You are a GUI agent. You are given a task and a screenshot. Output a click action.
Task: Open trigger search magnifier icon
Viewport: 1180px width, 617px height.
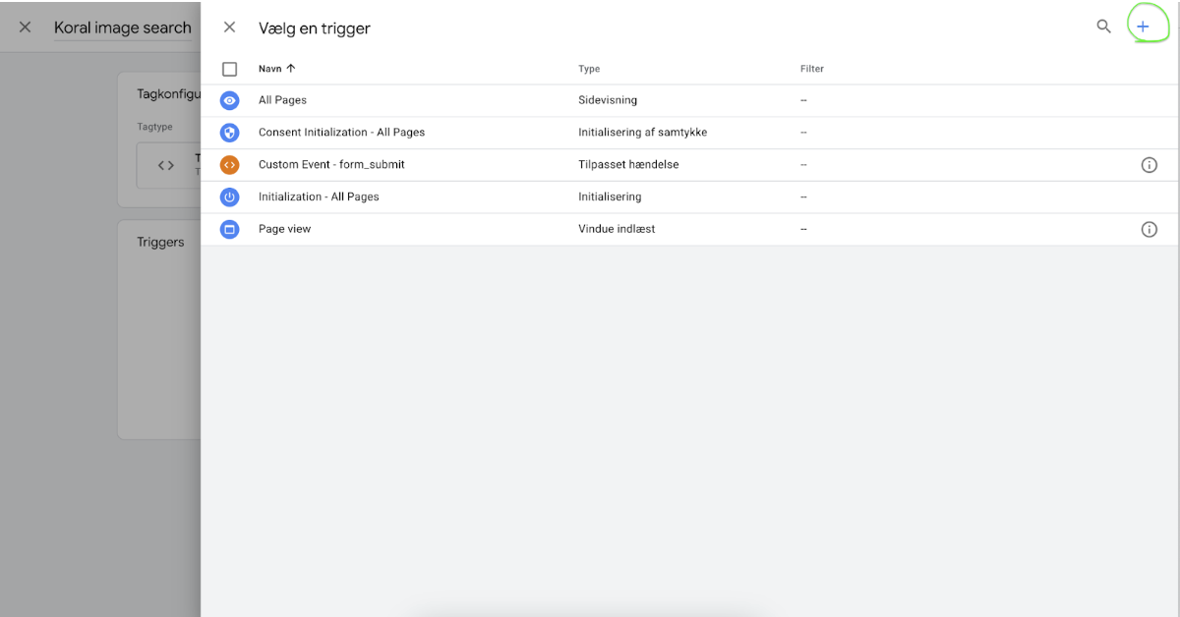coord(1103,27)
